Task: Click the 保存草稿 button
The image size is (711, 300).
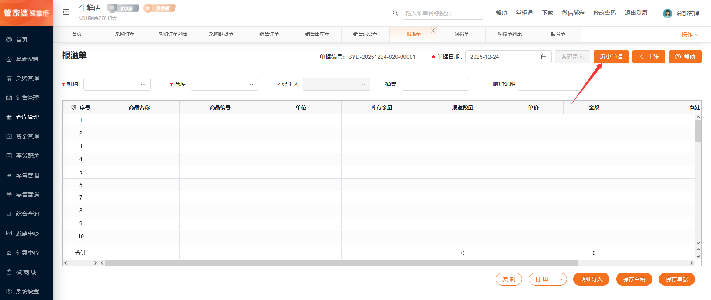Action: (x=634, y=279)
